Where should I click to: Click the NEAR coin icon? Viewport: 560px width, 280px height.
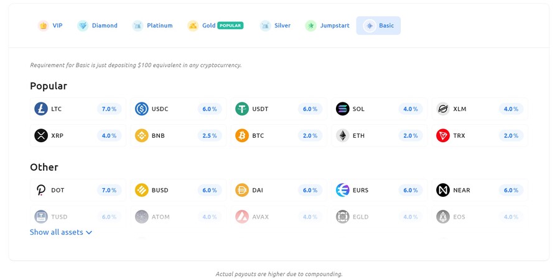tap(443, 191)
